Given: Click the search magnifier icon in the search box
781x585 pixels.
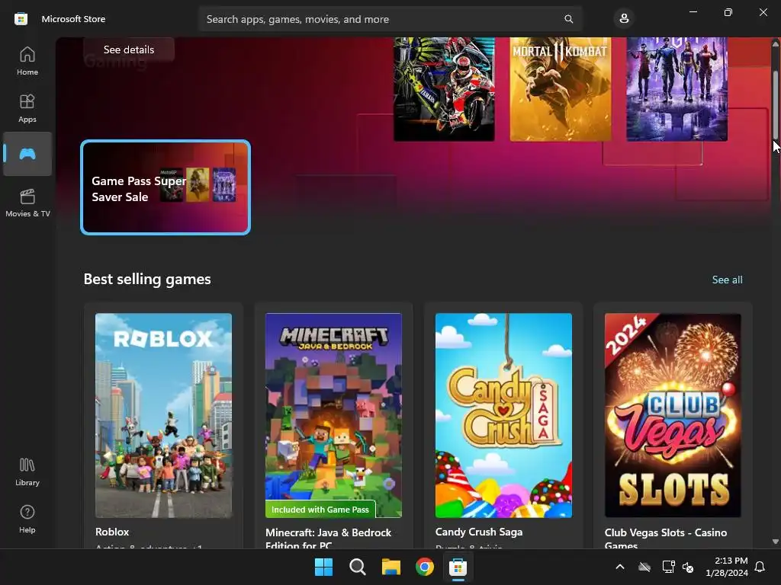Looking at the screenshot, I should tap(568, 19).
